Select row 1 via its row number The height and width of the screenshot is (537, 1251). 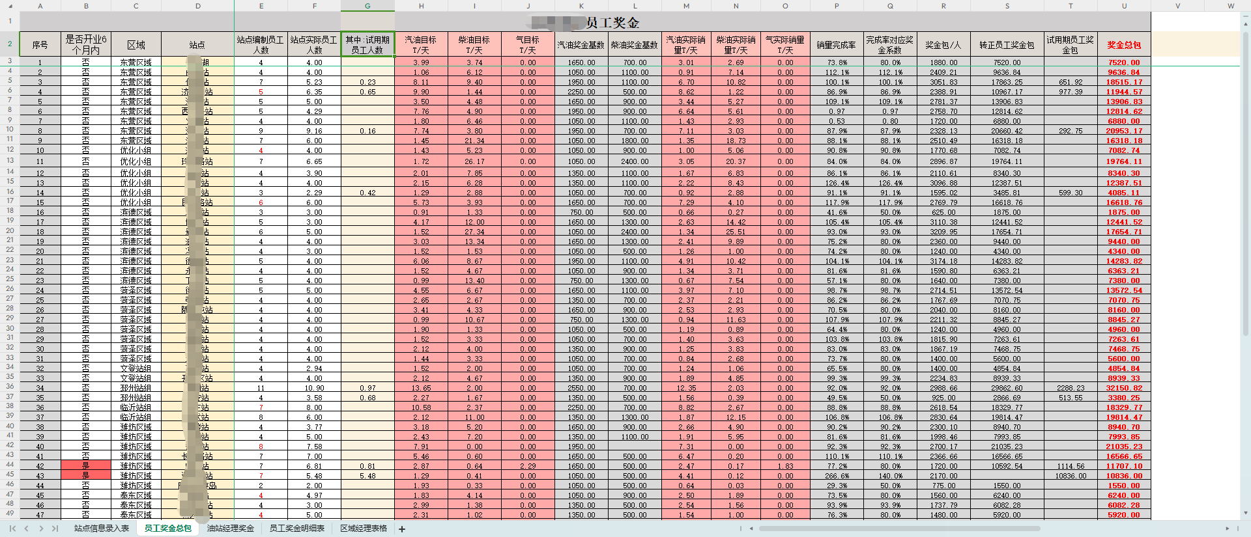point(10,21)
